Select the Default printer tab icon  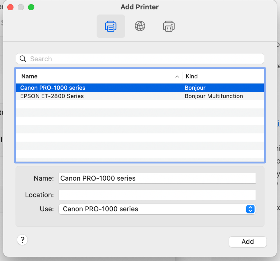(111, 26)
